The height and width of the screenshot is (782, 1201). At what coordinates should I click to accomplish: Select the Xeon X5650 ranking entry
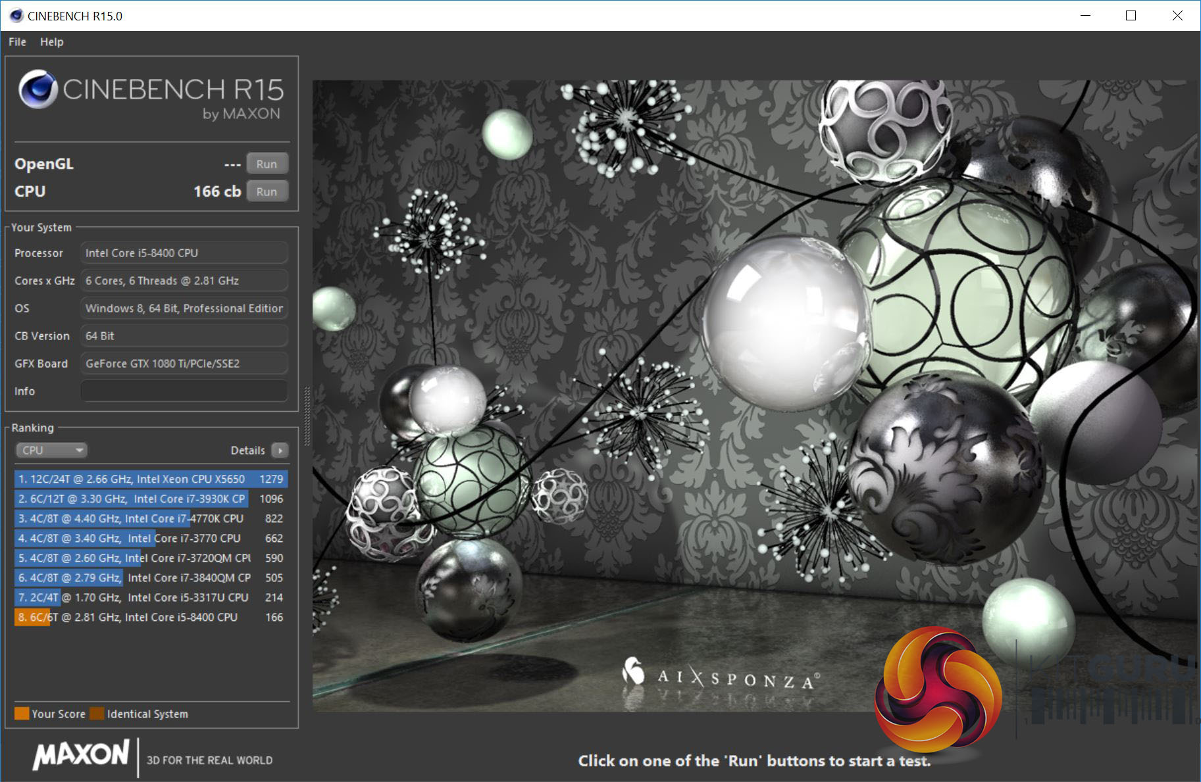(151, 479)
